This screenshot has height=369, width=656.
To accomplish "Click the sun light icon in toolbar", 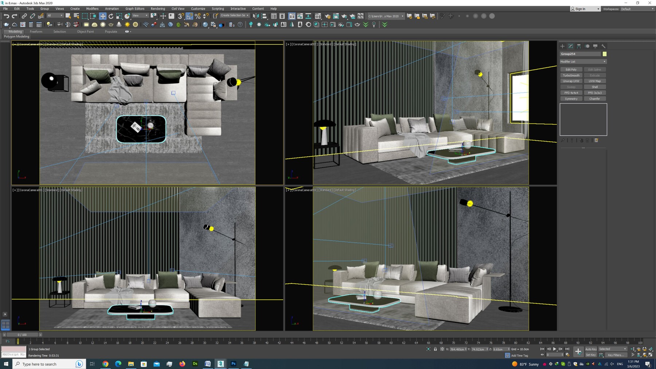I will tap(127, 25).
